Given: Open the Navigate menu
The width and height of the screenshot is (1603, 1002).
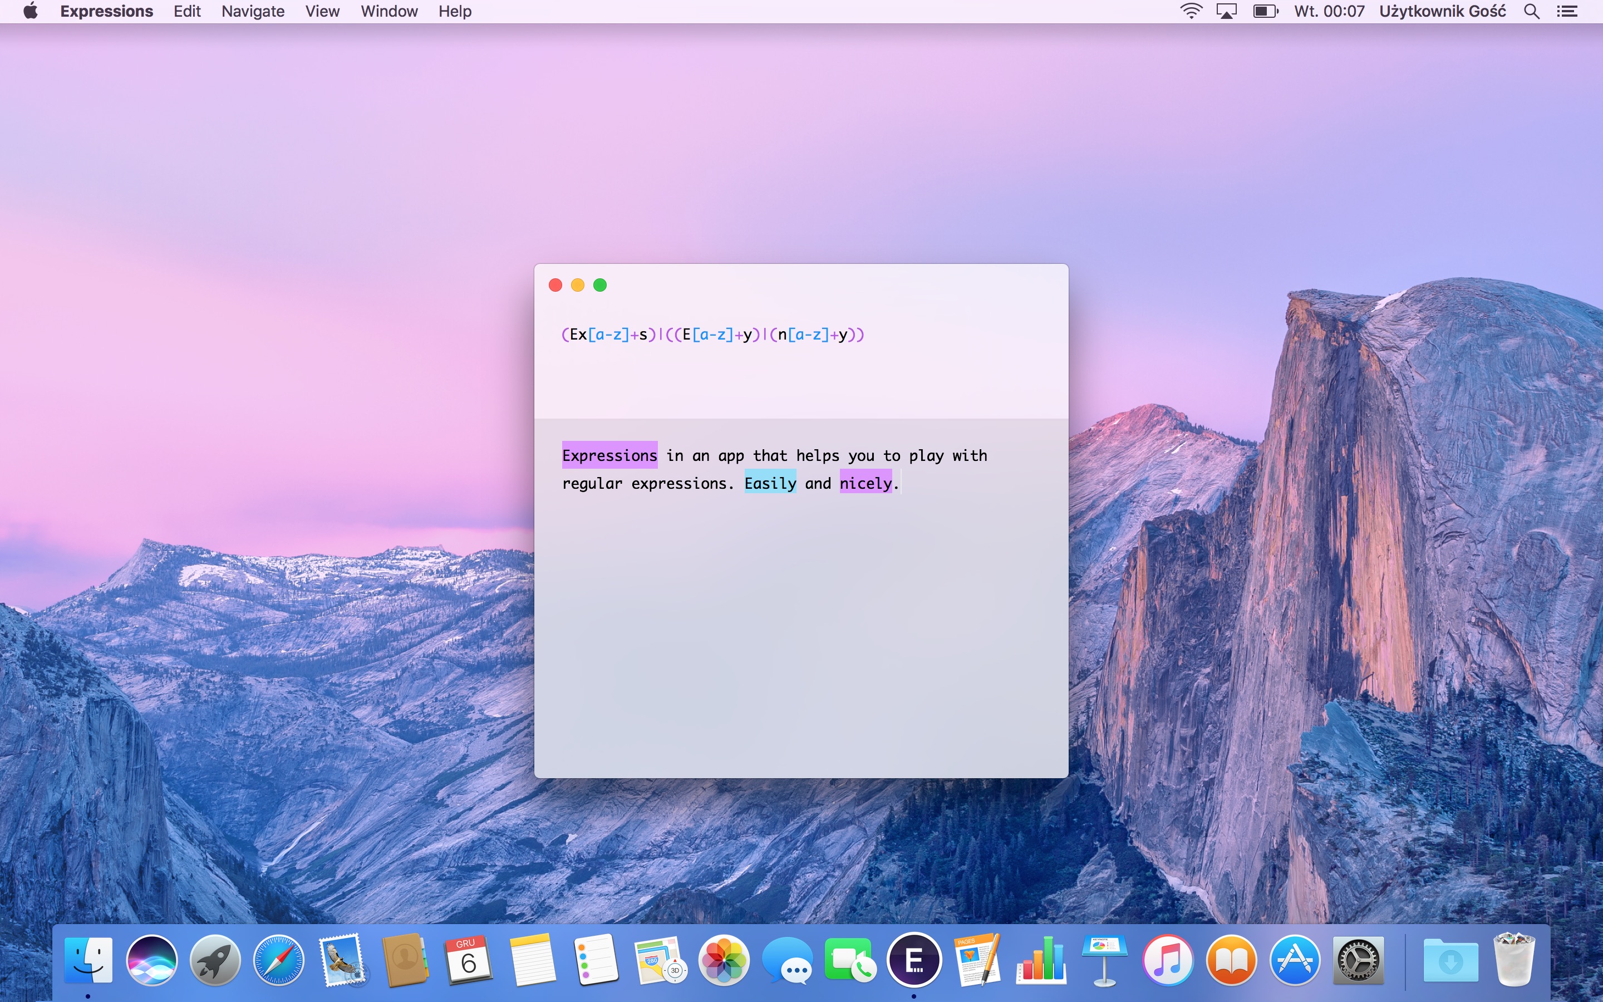Looking at the screenshot, I should tap(252, 11).
